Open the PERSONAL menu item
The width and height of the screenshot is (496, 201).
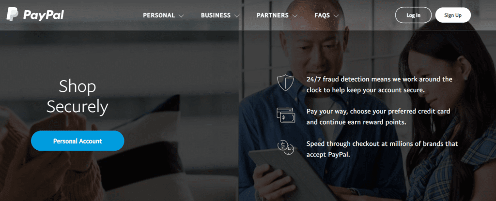[x=159, y=15]
